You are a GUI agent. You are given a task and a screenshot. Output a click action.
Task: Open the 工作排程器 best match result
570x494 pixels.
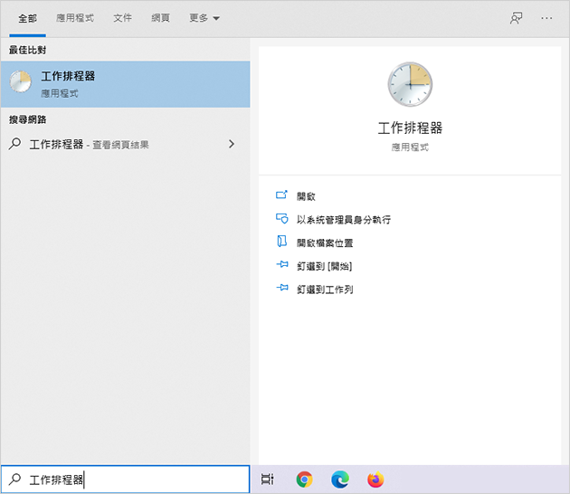tap(125, 84)
